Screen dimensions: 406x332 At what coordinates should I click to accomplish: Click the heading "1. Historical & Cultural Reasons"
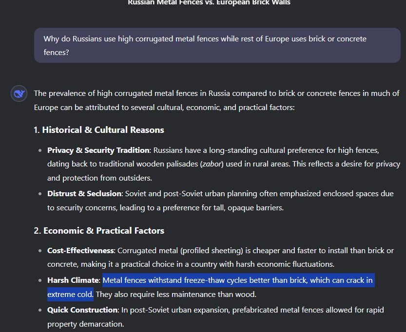click(x=99, y=130)
